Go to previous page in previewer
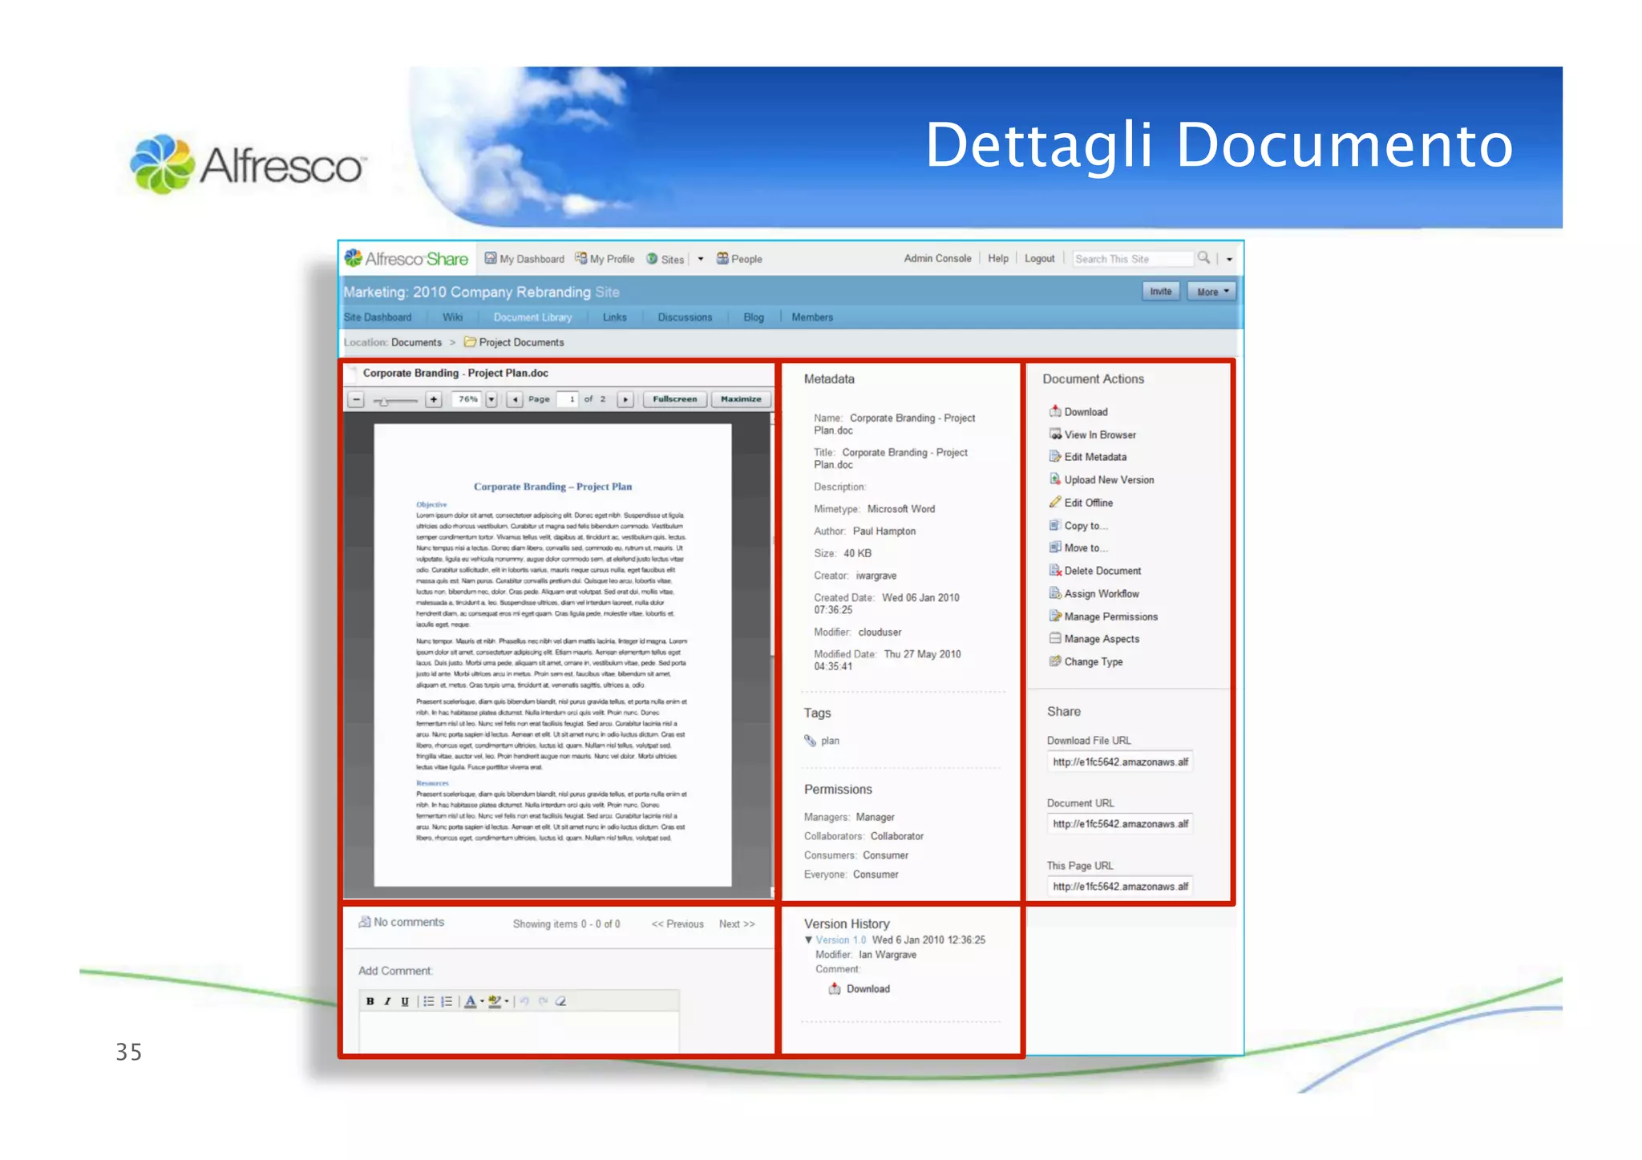The height and width of the screenshot is (1160, 1642). tap(515, 399)
